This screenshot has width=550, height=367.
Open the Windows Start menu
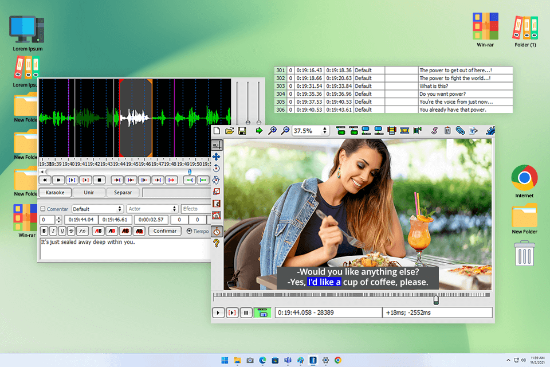(x=224, y=361)
